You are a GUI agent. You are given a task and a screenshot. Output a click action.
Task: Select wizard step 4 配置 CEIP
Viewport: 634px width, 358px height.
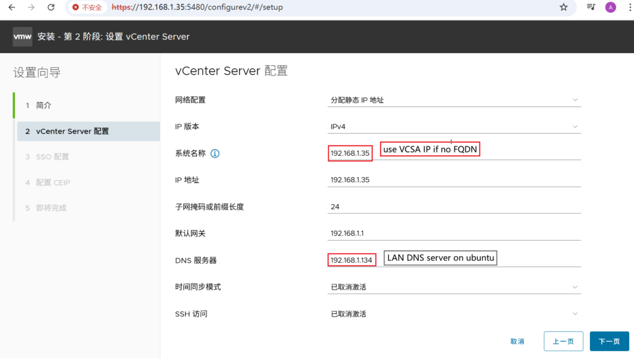88,182
